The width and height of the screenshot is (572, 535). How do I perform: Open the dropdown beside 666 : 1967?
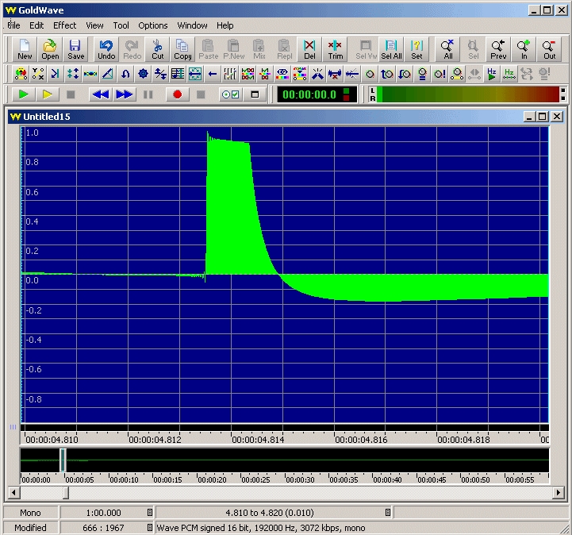tap(149, 528)
